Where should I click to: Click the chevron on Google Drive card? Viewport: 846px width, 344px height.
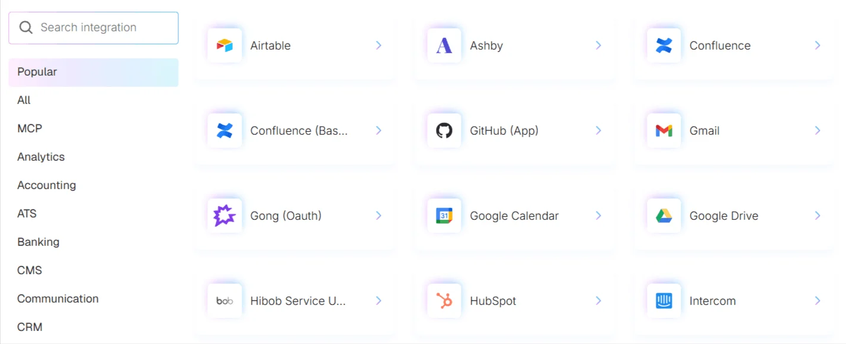point(818,216)
